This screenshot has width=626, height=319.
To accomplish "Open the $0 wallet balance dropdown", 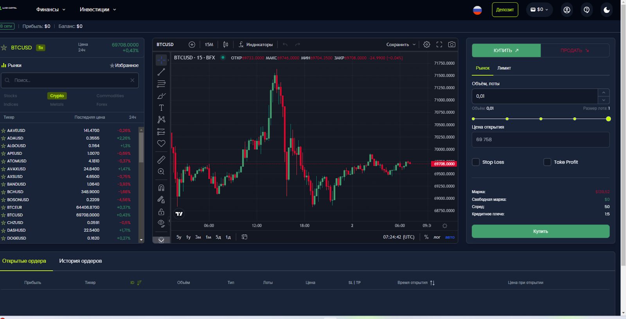I will [x=540, y=9].
